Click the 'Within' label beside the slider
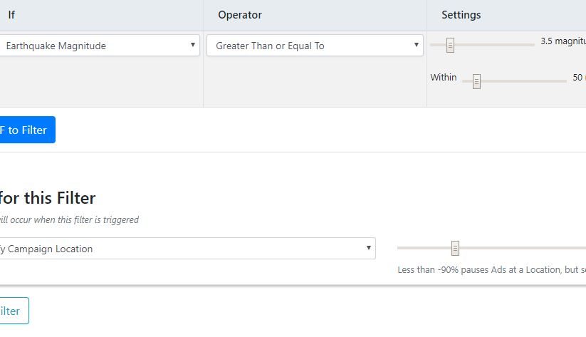The width and height of the screenshot is (586, 337). (443, 77)
